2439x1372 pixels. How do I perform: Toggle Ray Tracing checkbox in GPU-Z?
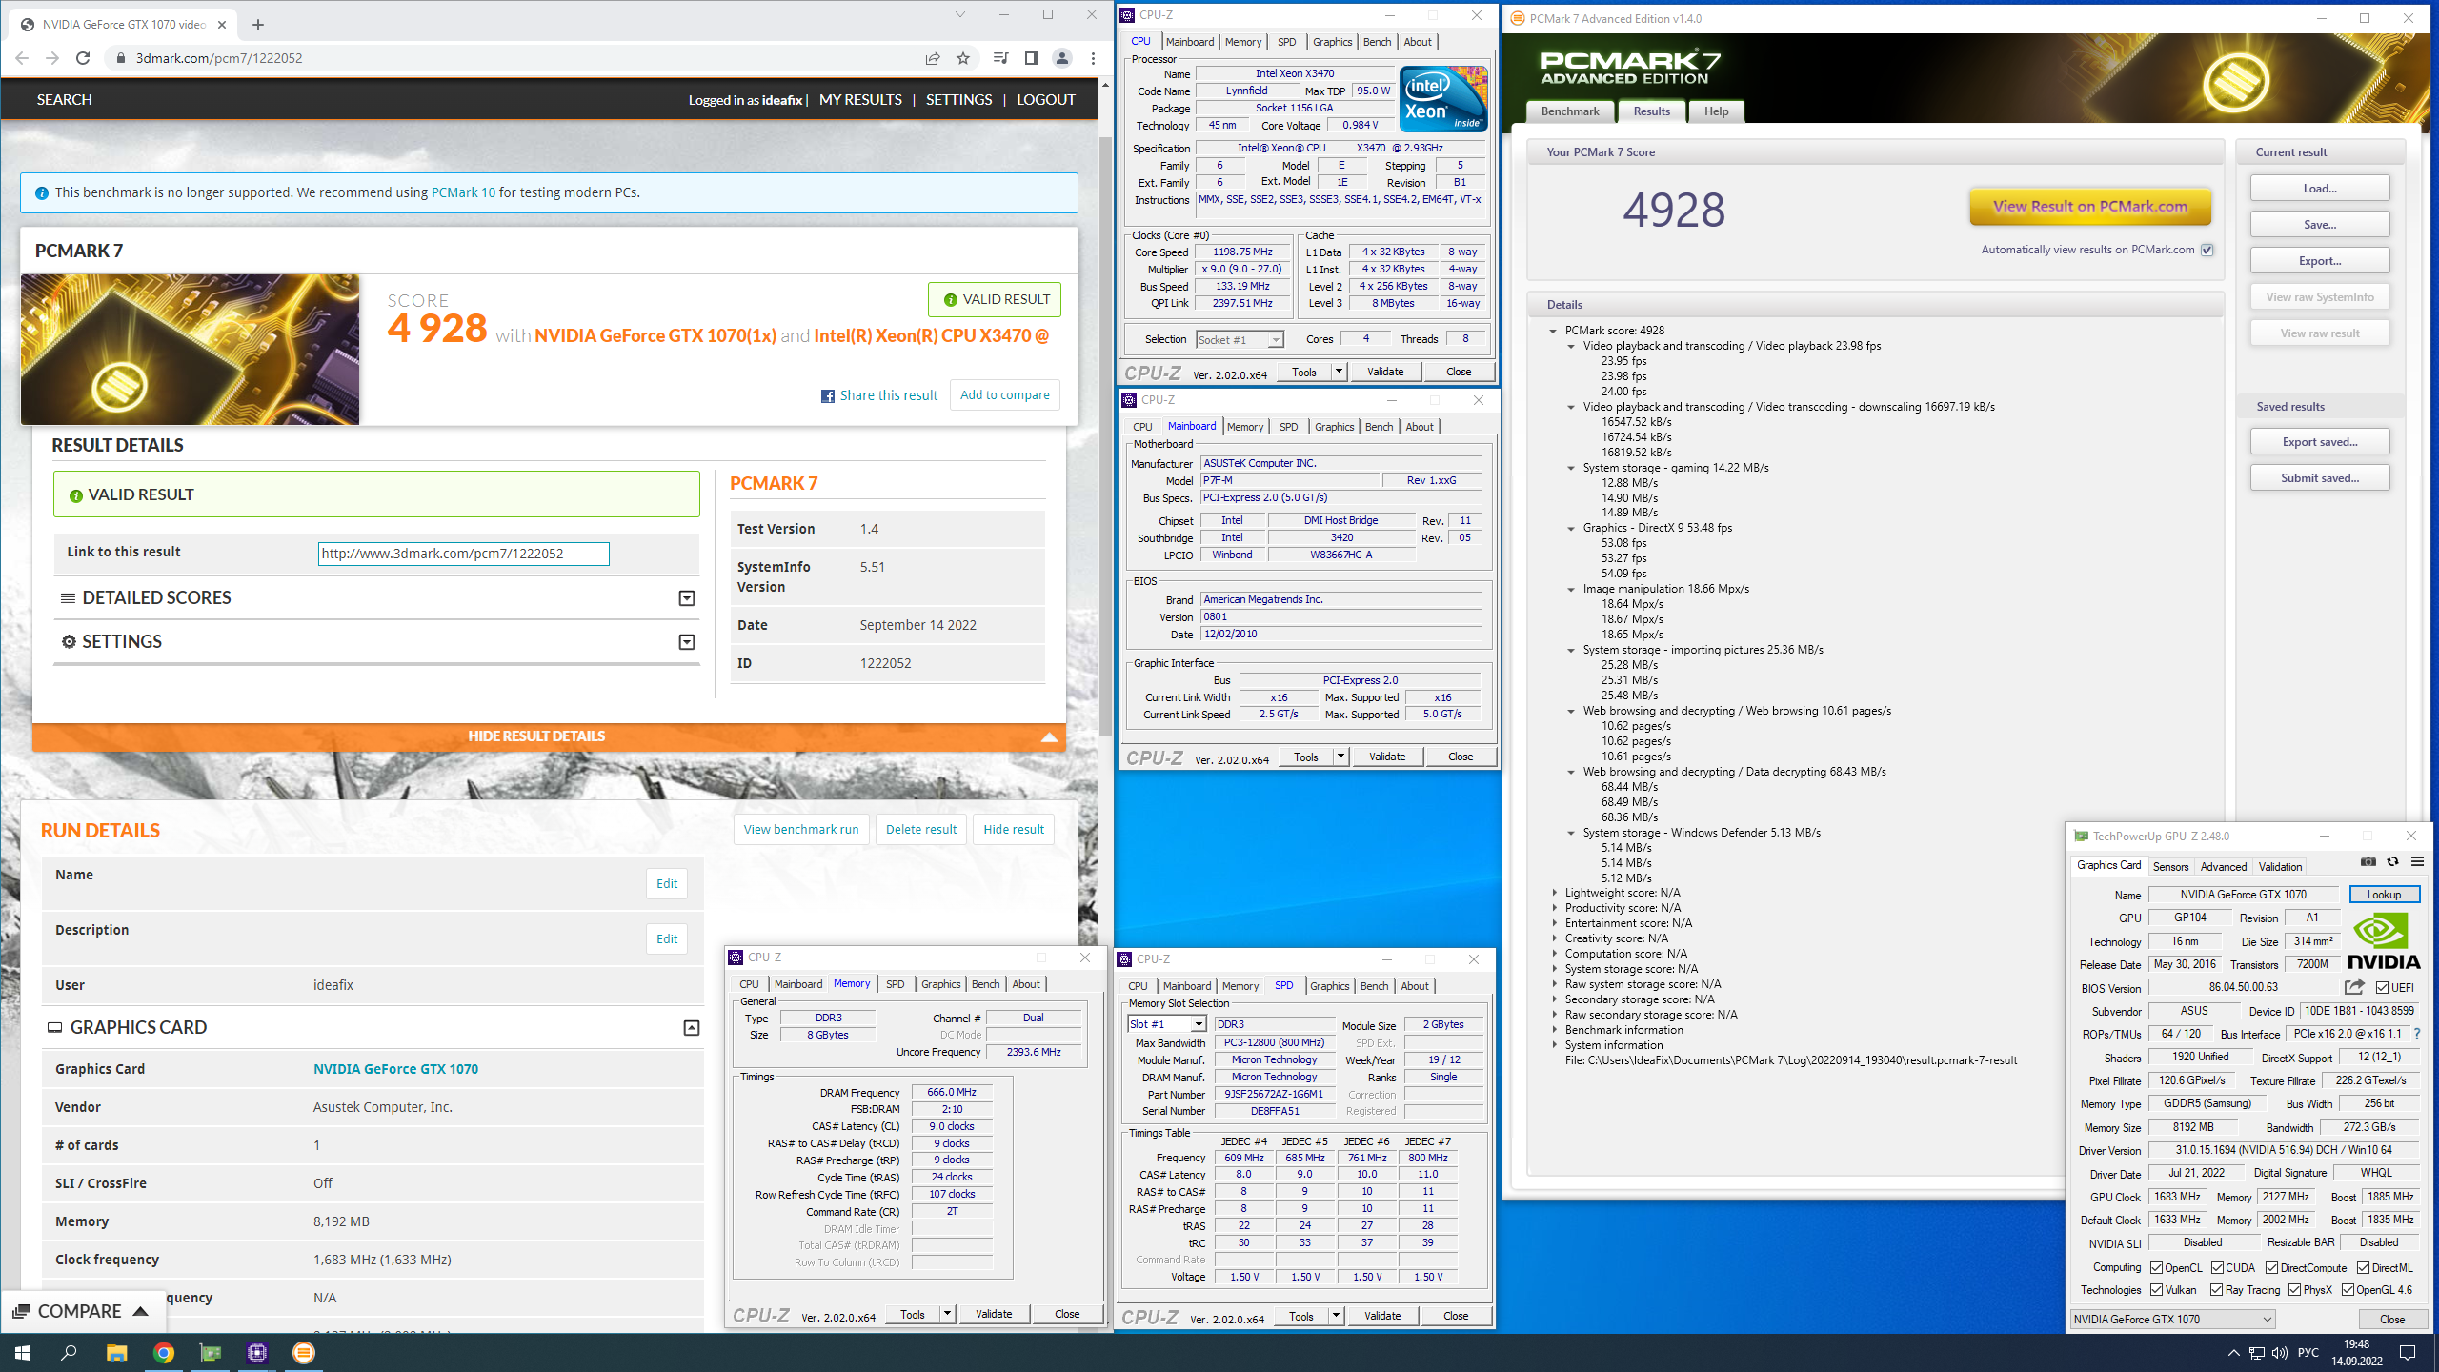tap(2217, 1290)
